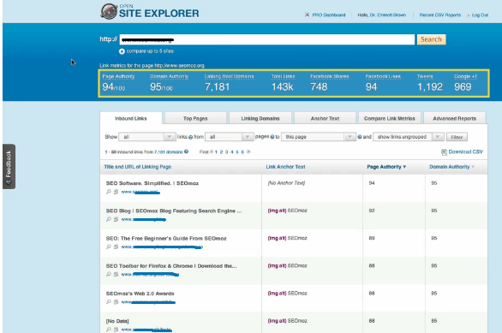Go to results page 4
Viewport: 502px width, 333px height.
coord(232,152)
